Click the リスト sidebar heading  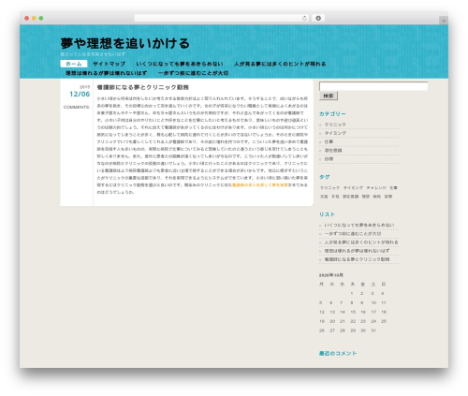pyautogui.click(x=327, y=214)
